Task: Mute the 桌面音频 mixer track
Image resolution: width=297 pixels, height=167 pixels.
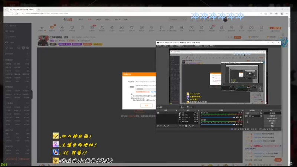Action: 237,124
